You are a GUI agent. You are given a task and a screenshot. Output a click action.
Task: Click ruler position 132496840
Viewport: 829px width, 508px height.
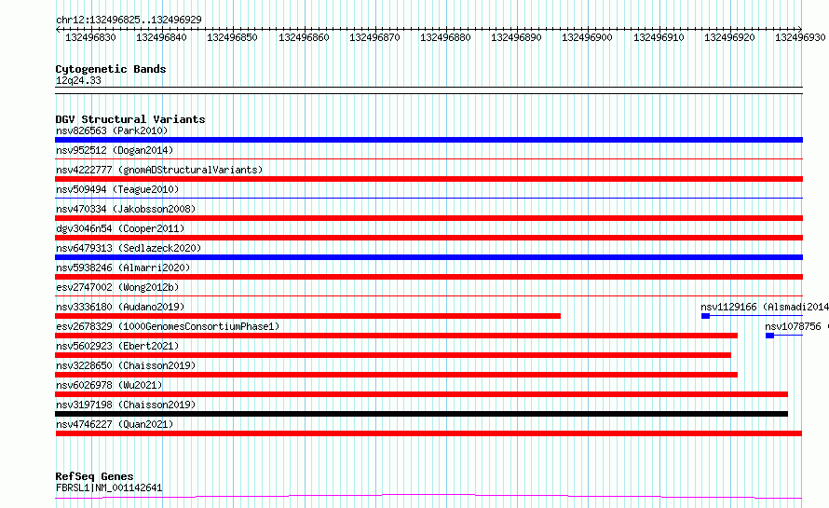point(161,37)
